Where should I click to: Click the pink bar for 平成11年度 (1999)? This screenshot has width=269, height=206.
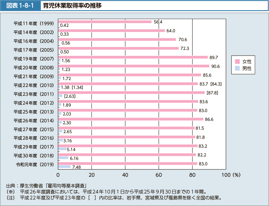(105, 22)
